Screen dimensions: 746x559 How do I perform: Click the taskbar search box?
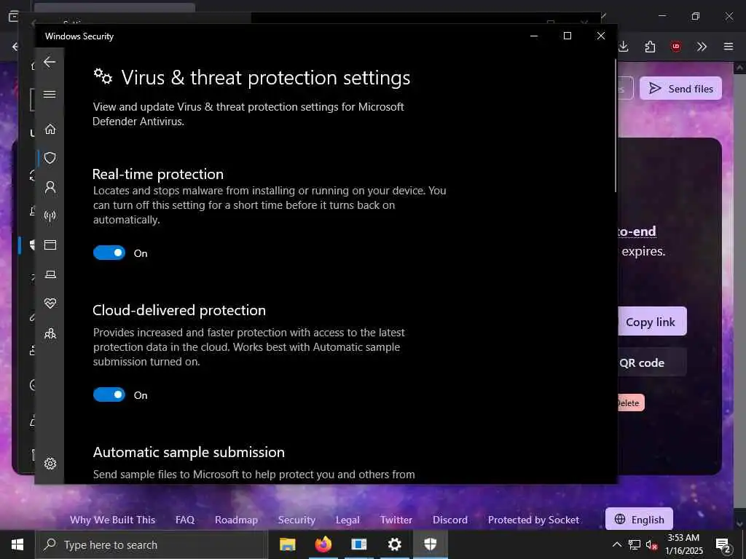(x=152, y=544)
